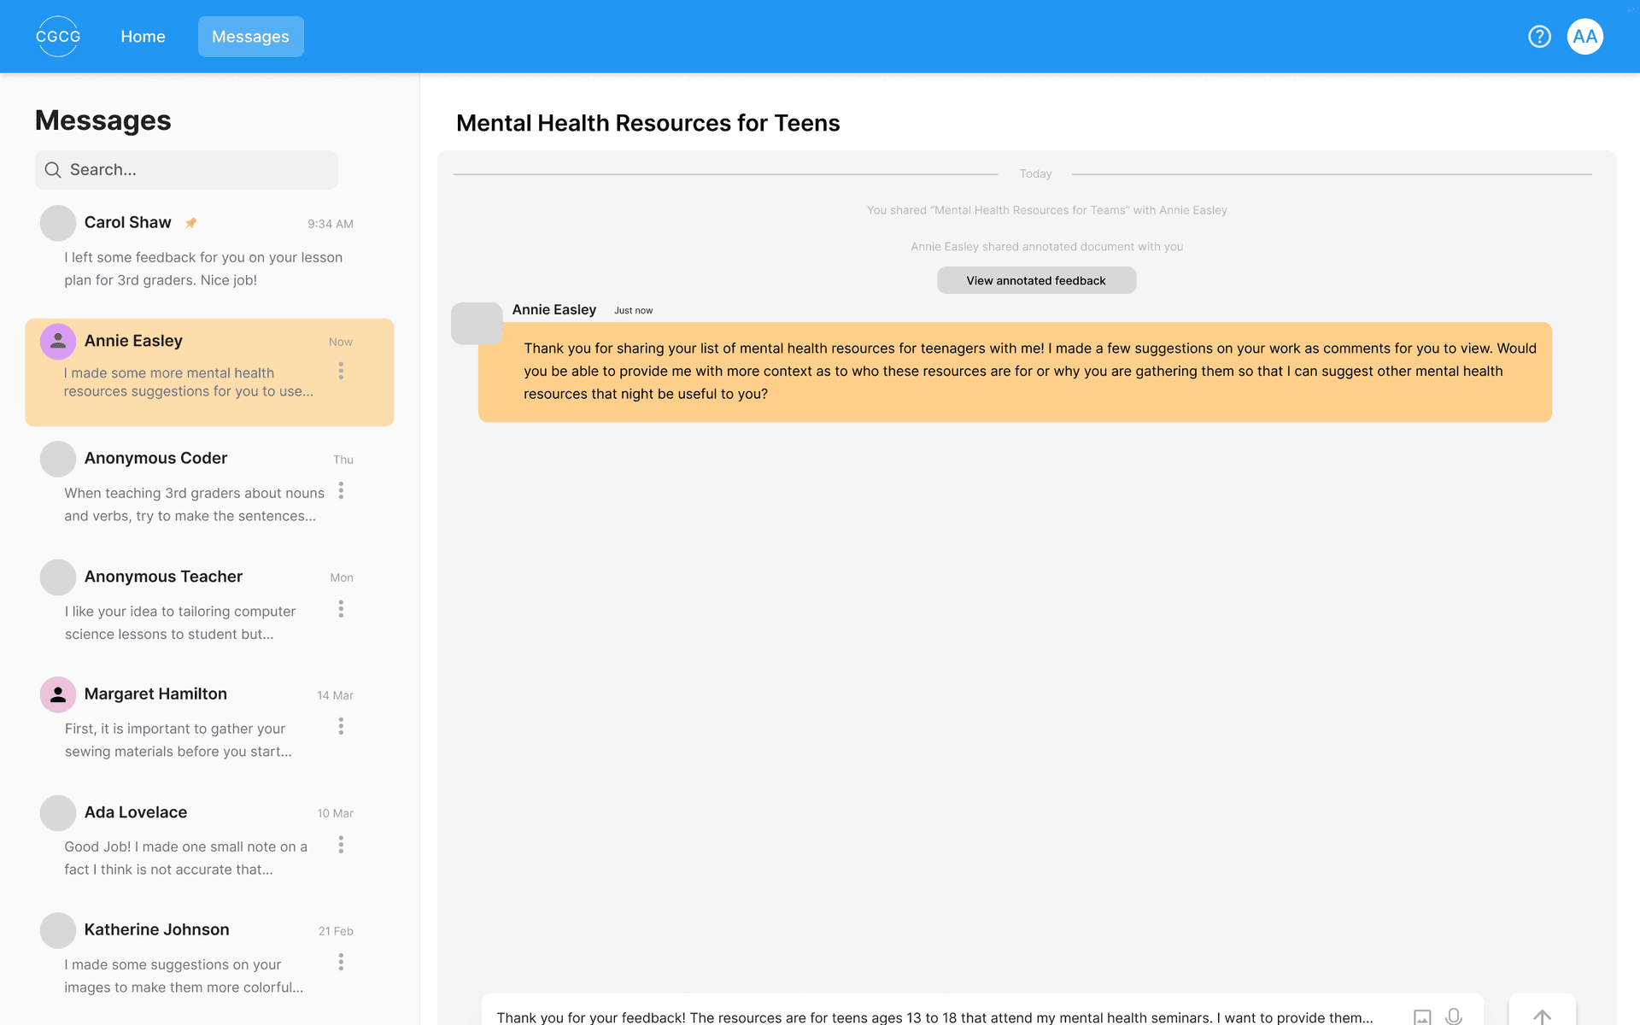1640x1025 pixels.
Task: Select the Messages tab
Action: tap(250, 37)
